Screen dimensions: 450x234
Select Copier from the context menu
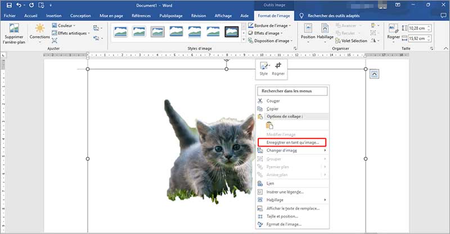(x=272, y=108)
